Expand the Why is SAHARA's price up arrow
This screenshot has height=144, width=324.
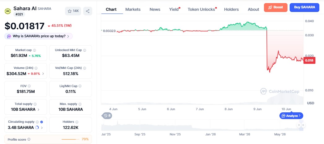(68, 36)
